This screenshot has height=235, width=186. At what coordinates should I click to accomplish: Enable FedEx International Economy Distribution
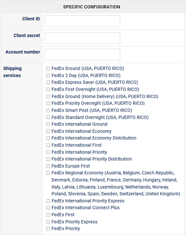[x=48, y=138]
